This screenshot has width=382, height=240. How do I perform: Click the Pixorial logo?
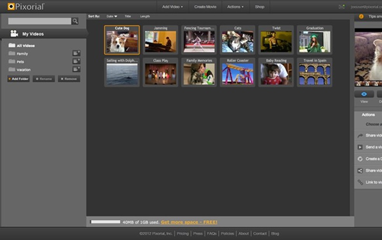click(26, 7)
